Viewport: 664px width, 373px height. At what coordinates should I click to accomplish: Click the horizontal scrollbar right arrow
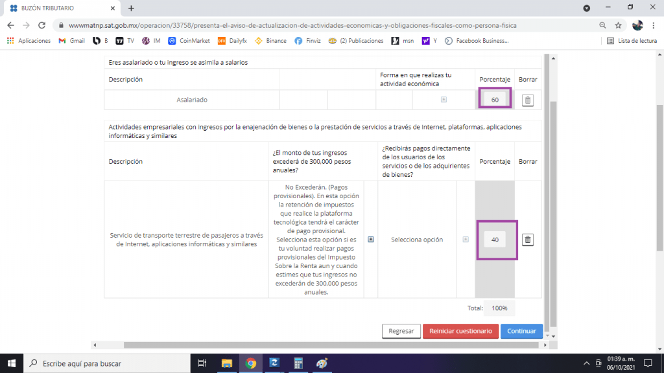(545, 345)
